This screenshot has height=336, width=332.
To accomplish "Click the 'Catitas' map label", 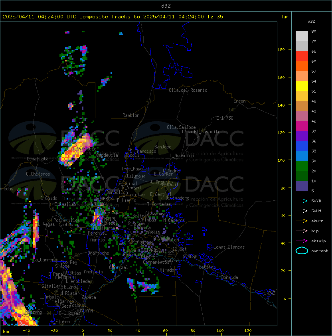I will tap(207, 267).
